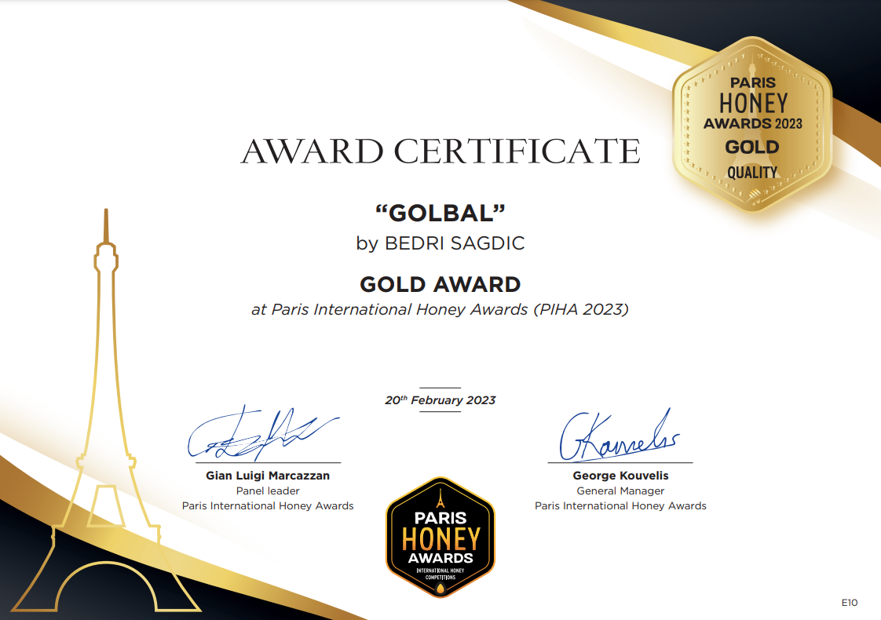Select the "AWARD CERTIFICATE" title
881x620 pixels.
point(440,151)
